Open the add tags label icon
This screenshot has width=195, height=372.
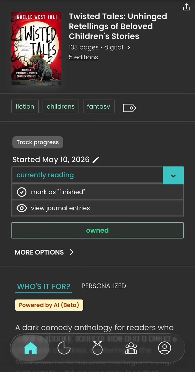[129, 108]
